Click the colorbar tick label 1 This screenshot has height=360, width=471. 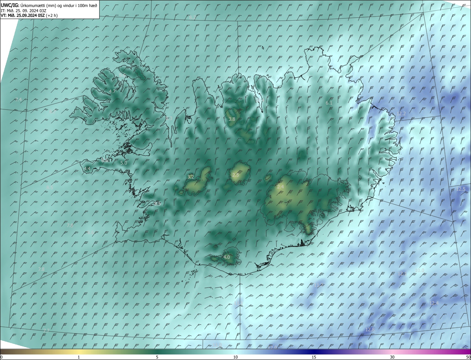coord(79,357)
